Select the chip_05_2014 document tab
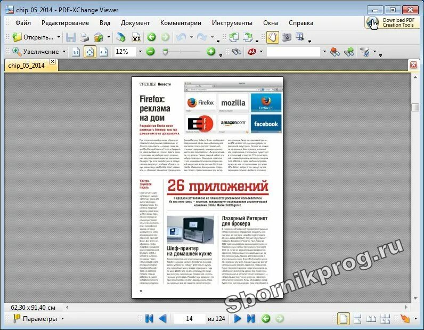The image size is (424, 330). pos(26,66)
